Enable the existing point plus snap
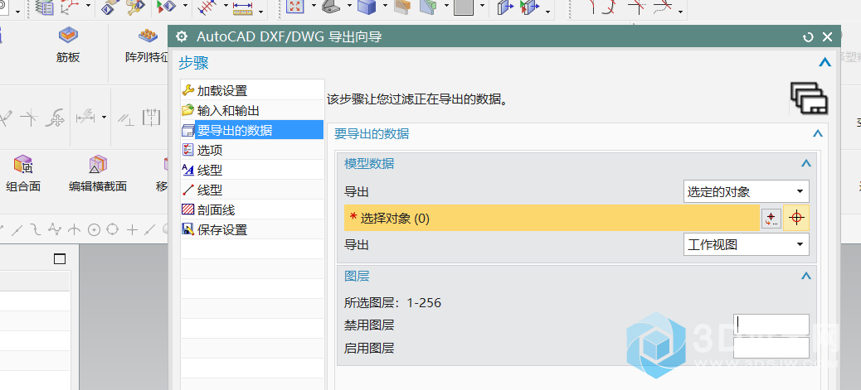Viewport: 861px width, 390px height. [132, 229]
